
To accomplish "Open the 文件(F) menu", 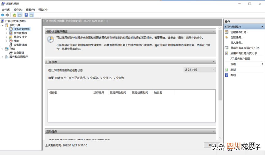I will click(6, 10).
